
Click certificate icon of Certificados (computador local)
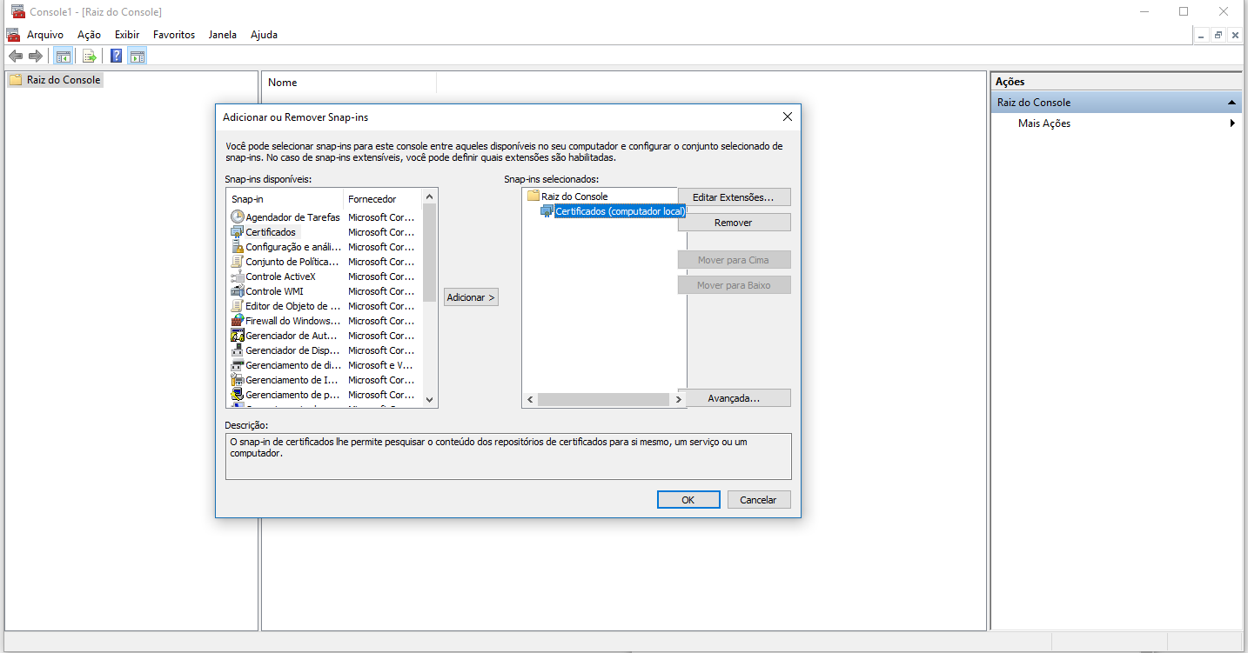click(x=547, y=211)
